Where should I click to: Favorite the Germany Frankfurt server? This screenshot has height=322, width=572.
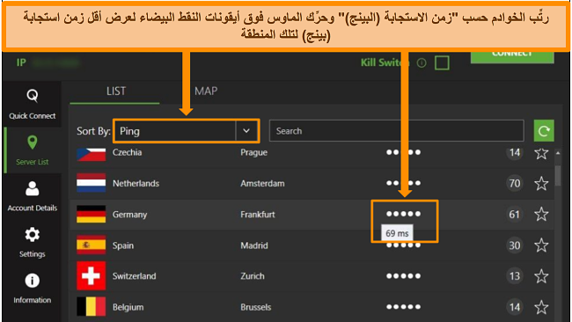tap(541, 214)
